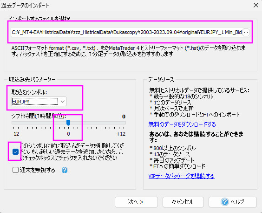Click the delete previous data description text
Screen dimensions: 262x213
[72, 152]
